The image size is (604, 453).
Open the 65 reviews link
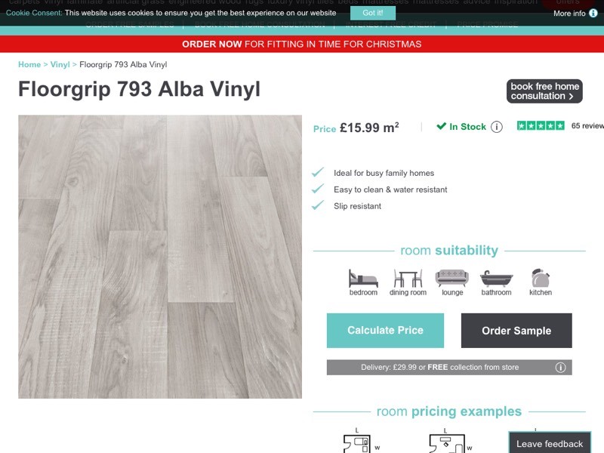tap(587, 126)
